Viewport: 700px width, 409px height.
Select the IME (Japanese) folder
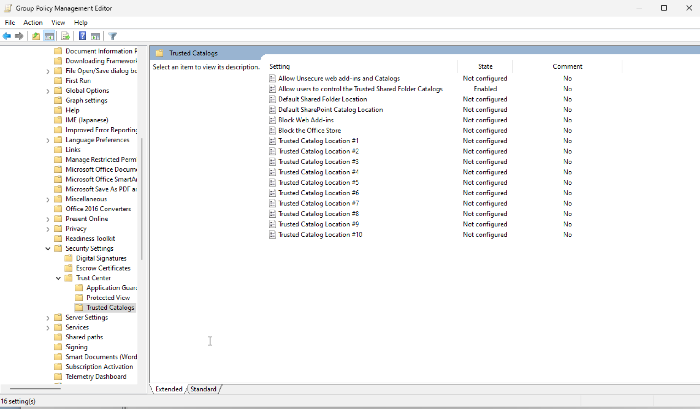click(x=87, y=120)
